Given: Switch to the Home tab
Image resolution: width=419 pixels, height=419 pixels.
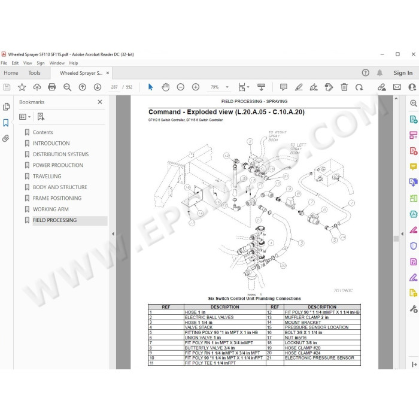Looking at the screenshot, I should [x=11, y=73].
